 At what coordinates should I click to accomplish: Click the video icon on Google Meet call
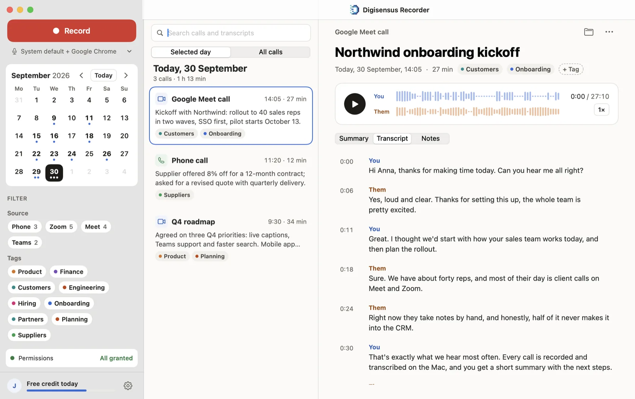click(x=161, y=99)
